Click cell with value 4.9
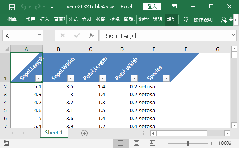Image resolution: width=239 pixels, height=148 pixels. click(x=27, y=94)
